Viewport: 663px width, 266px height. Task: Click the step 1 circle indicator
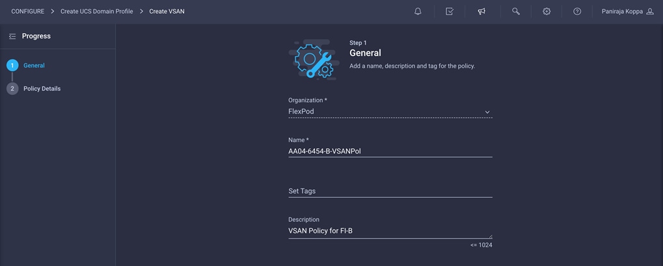tap(12, 66)
